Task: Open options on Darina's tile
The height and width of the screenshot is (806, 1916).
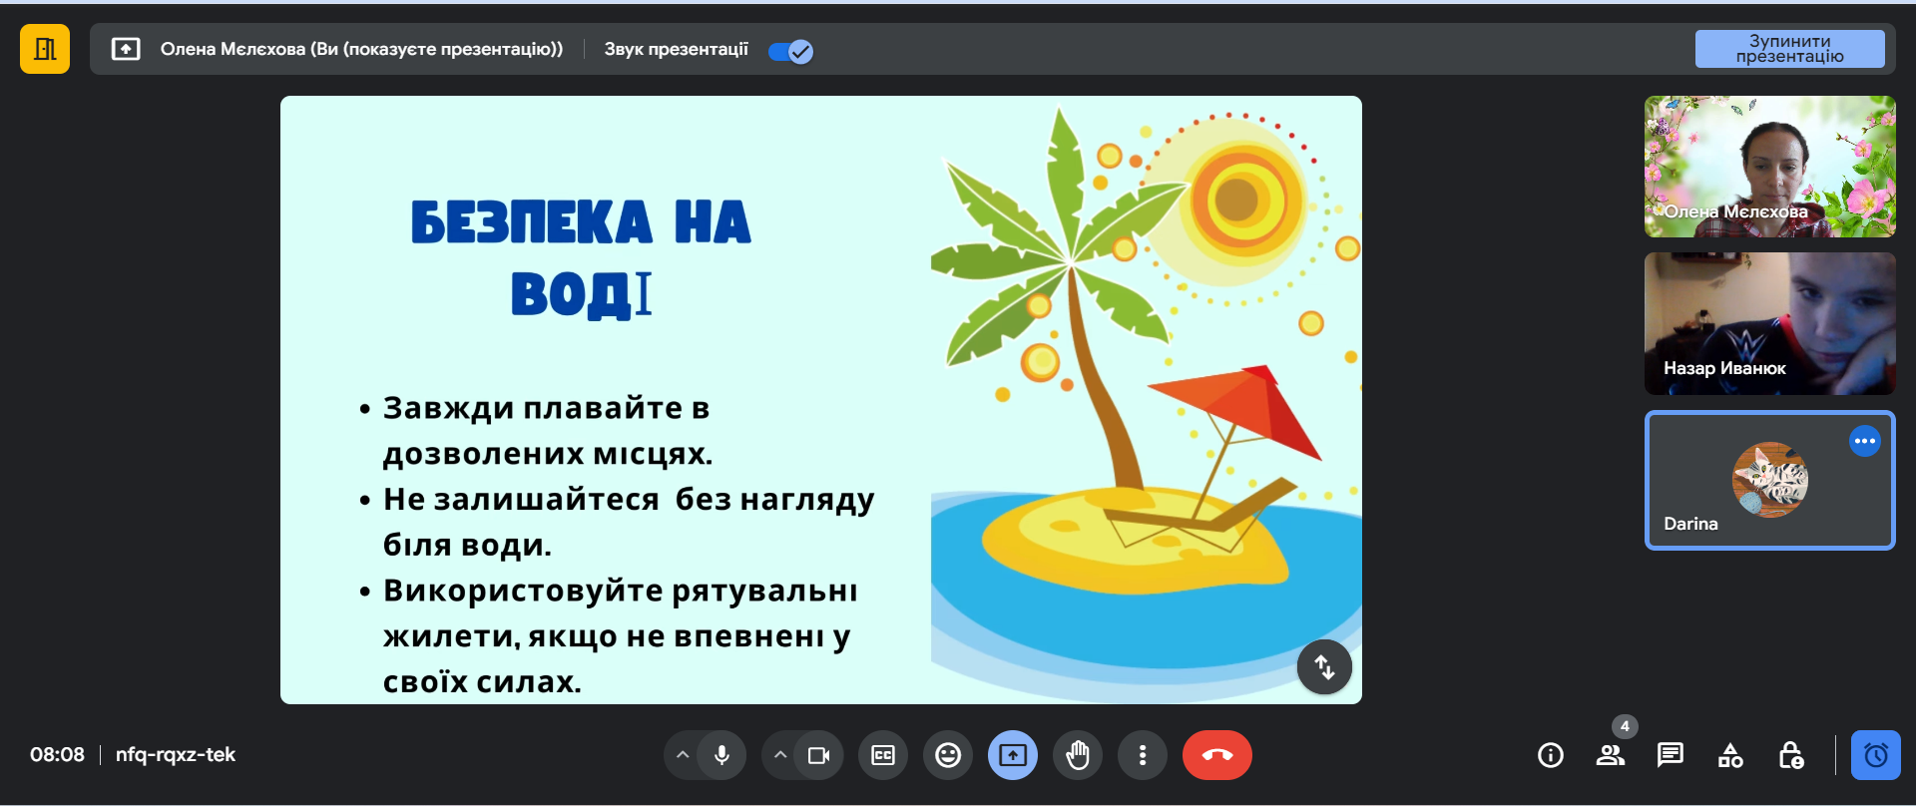Action: pyautogui.click(x=1864, y=441)
